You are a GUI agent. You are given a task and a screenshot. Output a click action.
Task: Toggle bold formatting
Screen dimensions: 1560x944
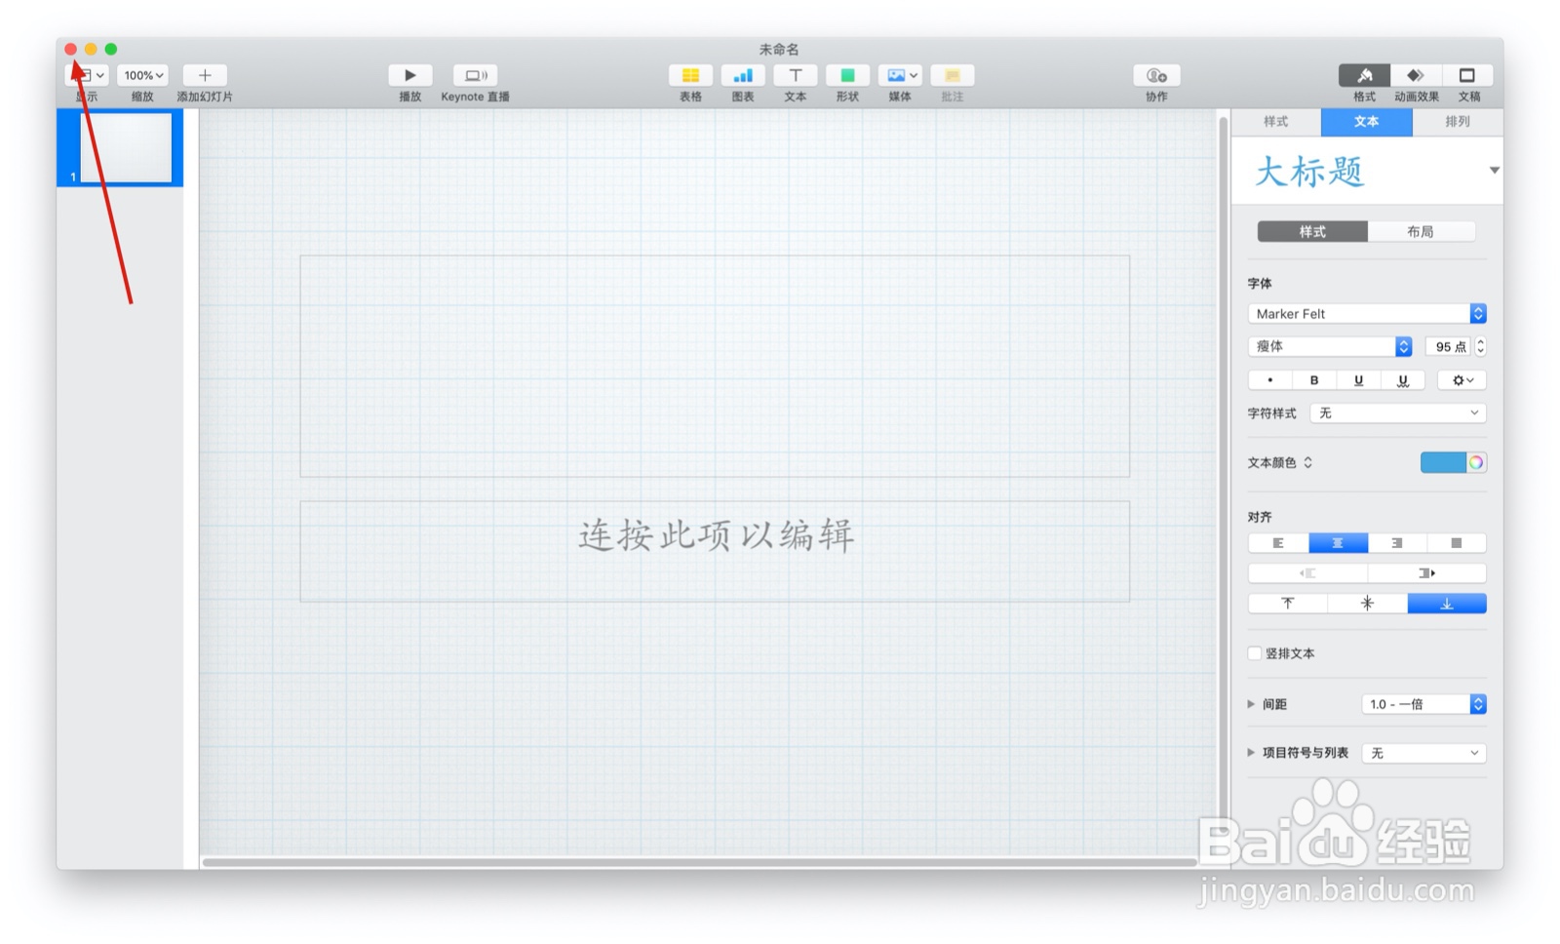1313,380
